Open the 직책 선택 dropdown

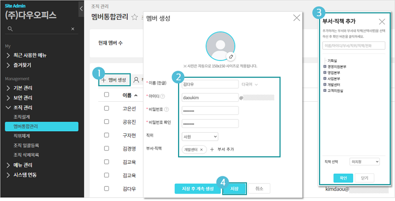(364, 162)
